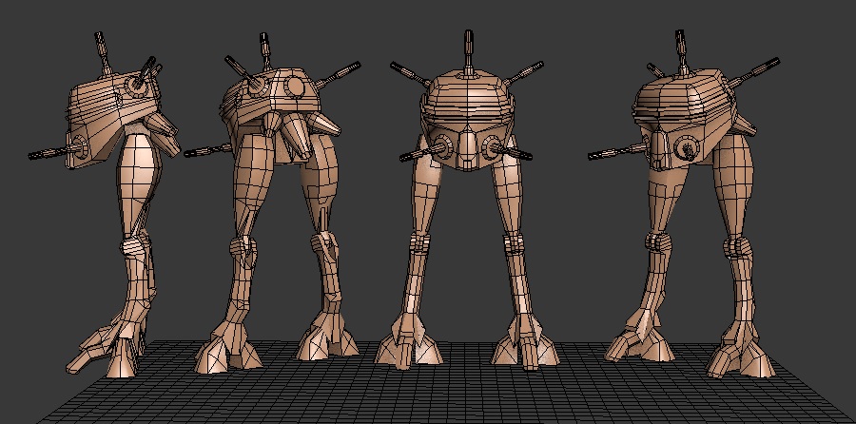Pick the top antenna of the rightmost mech
The image size is (856, 424).
(x=680, y=51)
